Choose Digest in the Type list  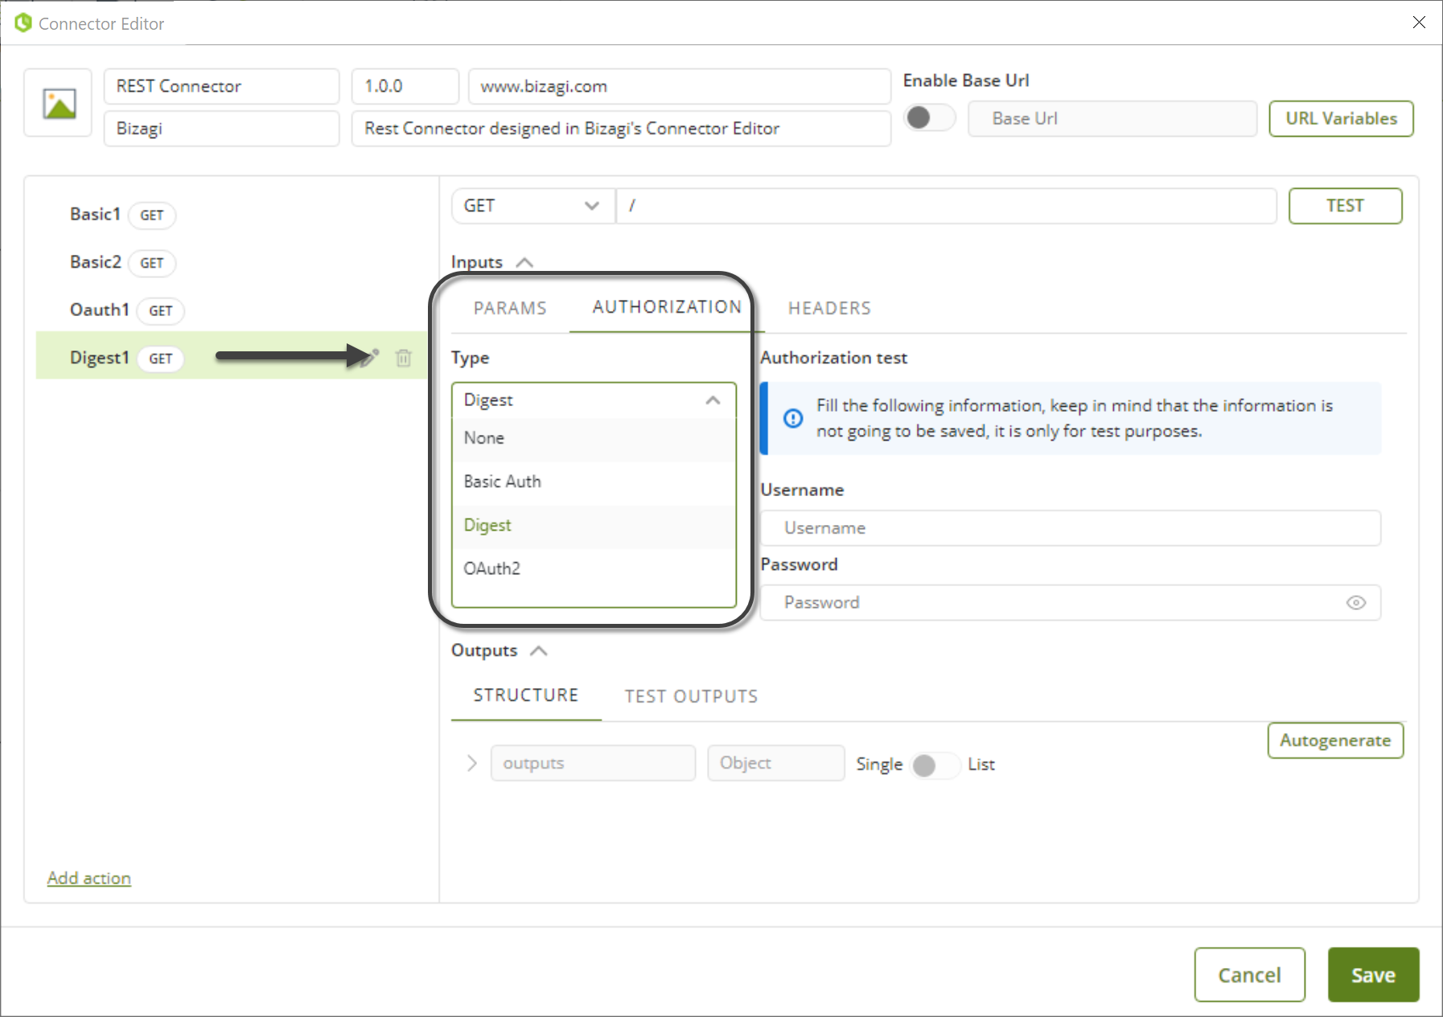click(x=594, y=525)
